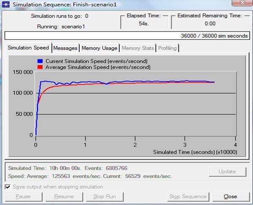The height and width of the screenshot is (205, 253).
Task: Select the Memory Usage tab
Action: tap(100, 48)
